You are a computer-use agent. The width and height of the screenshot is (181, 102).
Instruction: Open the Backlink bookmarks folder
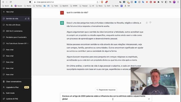tap(64, 6)
